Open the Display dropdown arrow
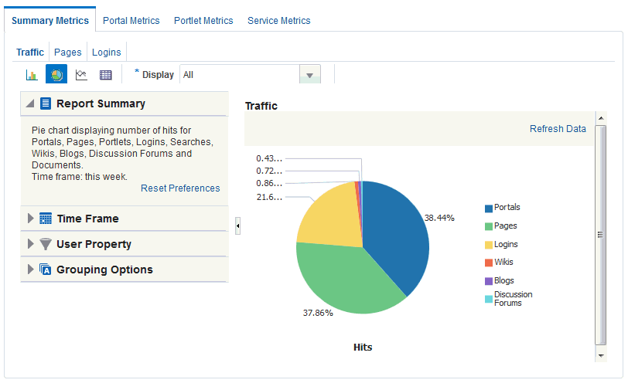628x390 pixels. 309,75
